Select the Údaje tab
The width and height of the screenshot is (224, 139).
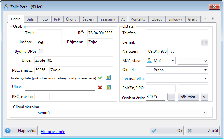(16, 19)
